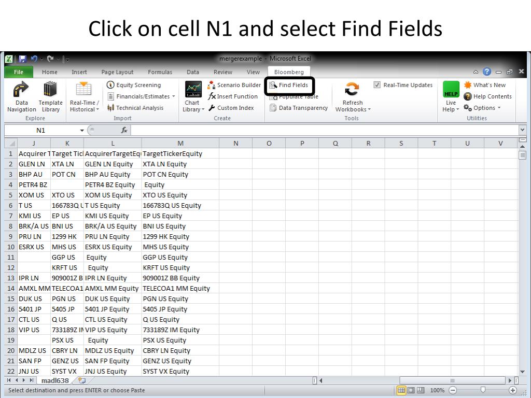Click cell containing "GLEN LN Equity"

(x=113, y=164)
